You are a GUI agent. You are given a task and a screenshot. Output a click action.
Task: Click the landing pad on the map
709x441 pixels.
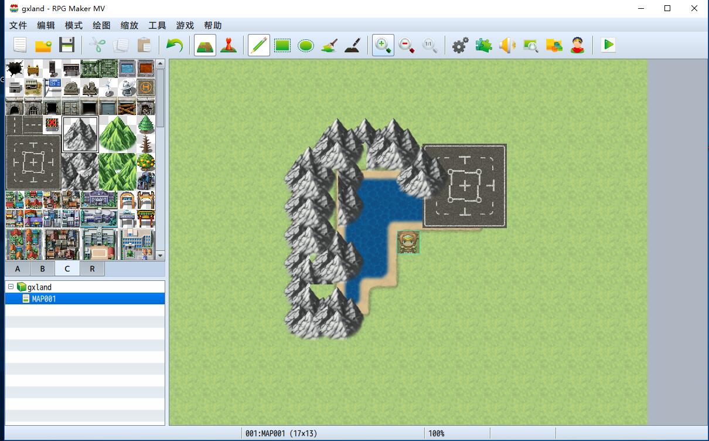click(x=465, y=186)
